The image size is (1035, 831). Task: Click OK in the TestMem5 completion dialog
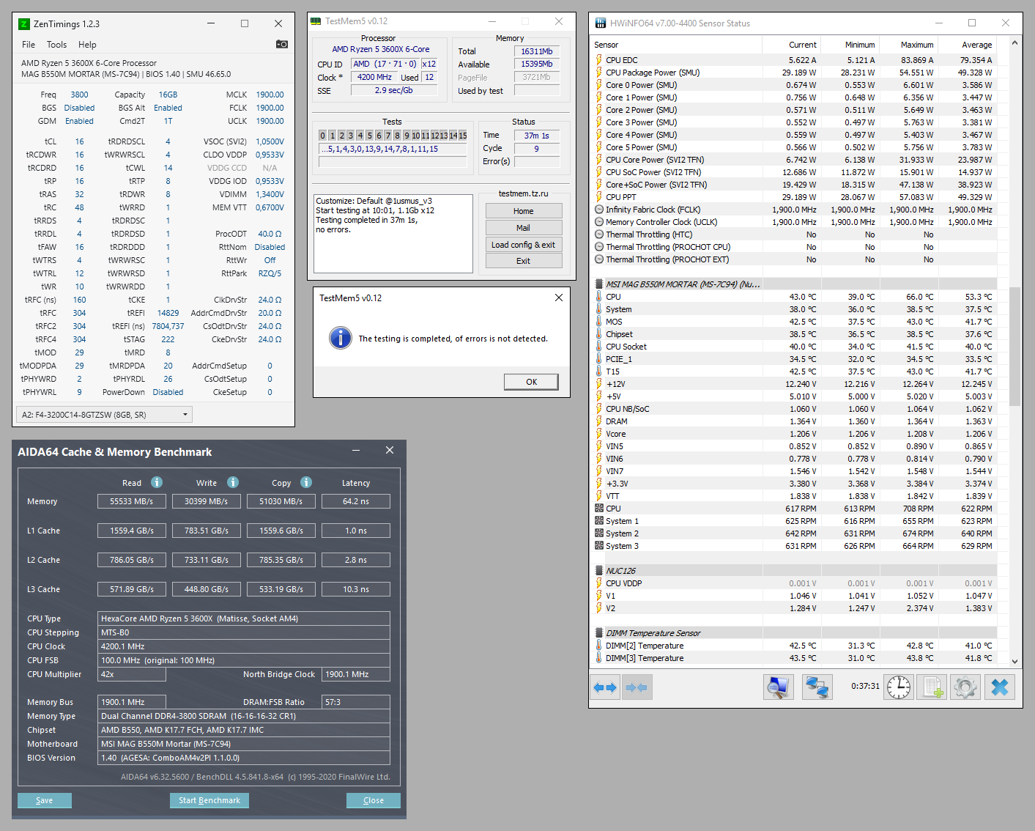click(531, 382)
